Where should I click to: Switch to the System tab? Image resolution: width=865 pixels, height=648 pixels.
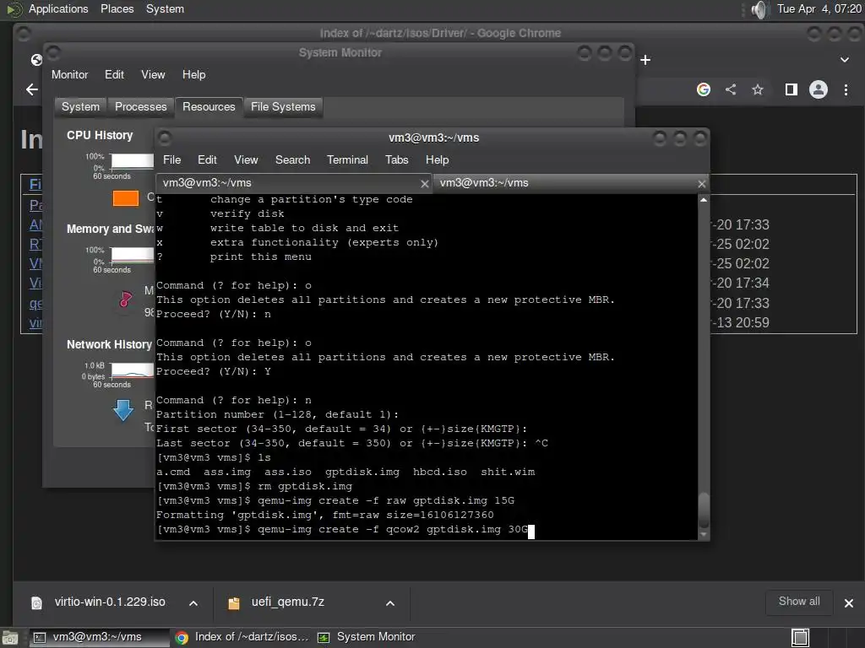coord(80,107)
